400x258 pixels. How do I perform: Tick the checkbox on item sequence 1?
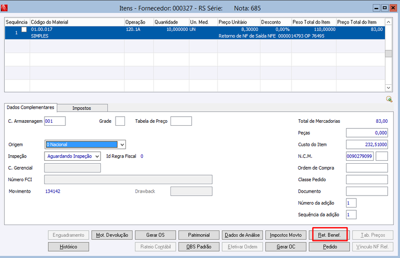24,29
